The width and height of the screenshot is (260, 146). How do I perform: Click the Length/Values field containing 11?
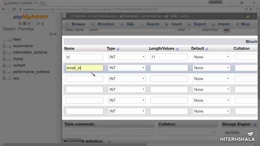(x=169, y=57)
